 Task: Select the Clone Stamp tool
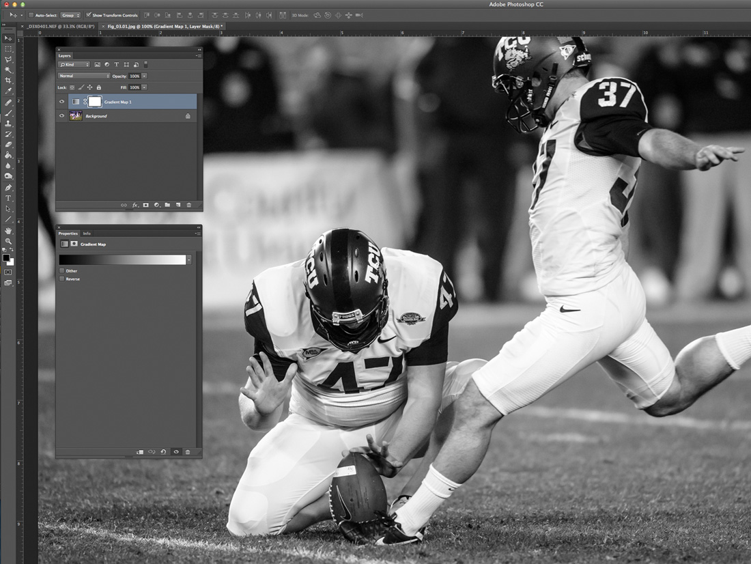[x=8, y=124]
